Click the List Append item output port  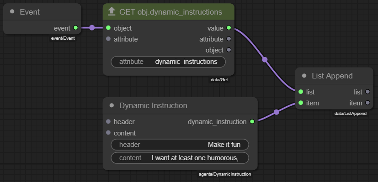pos(367,103)
